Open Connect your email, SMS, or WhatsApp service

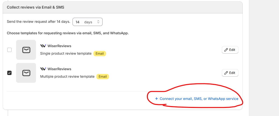[199, 99]
